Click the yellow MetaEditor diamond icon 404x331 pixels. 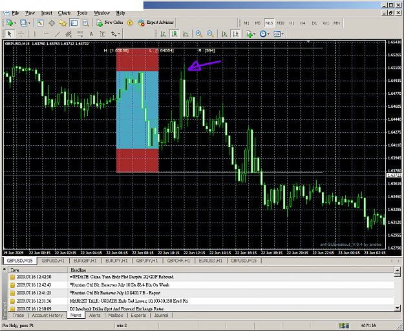click(x=130, y=23)
